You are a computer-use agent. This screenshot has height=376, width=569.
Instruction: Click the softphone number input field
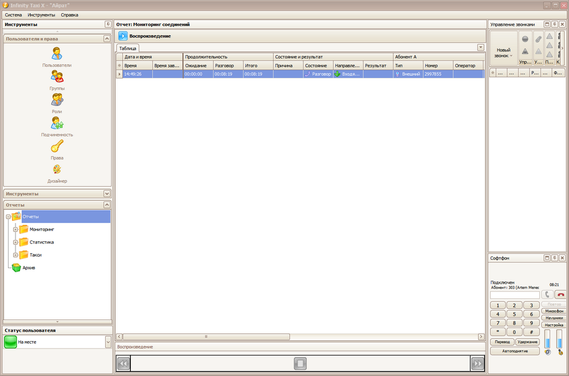[515, 295]
